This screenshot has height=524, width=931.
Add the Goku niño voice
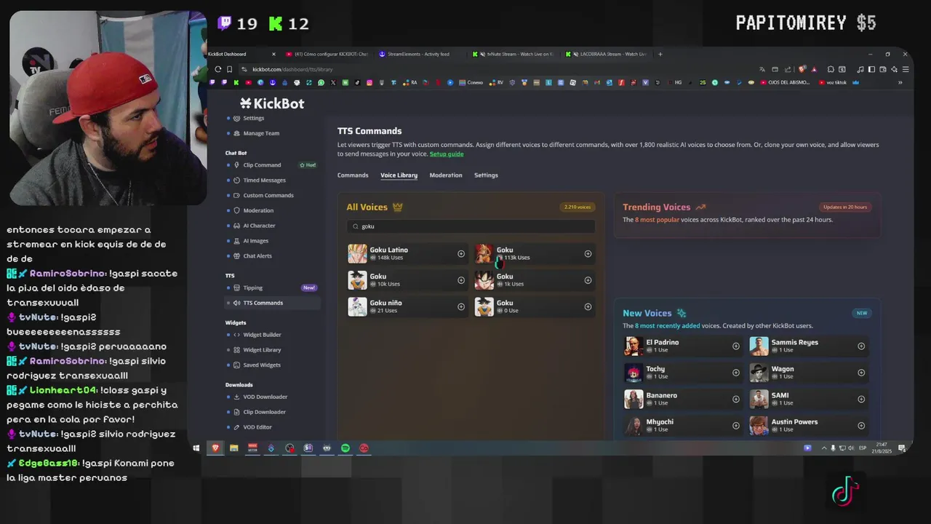(x=460, y=306)
